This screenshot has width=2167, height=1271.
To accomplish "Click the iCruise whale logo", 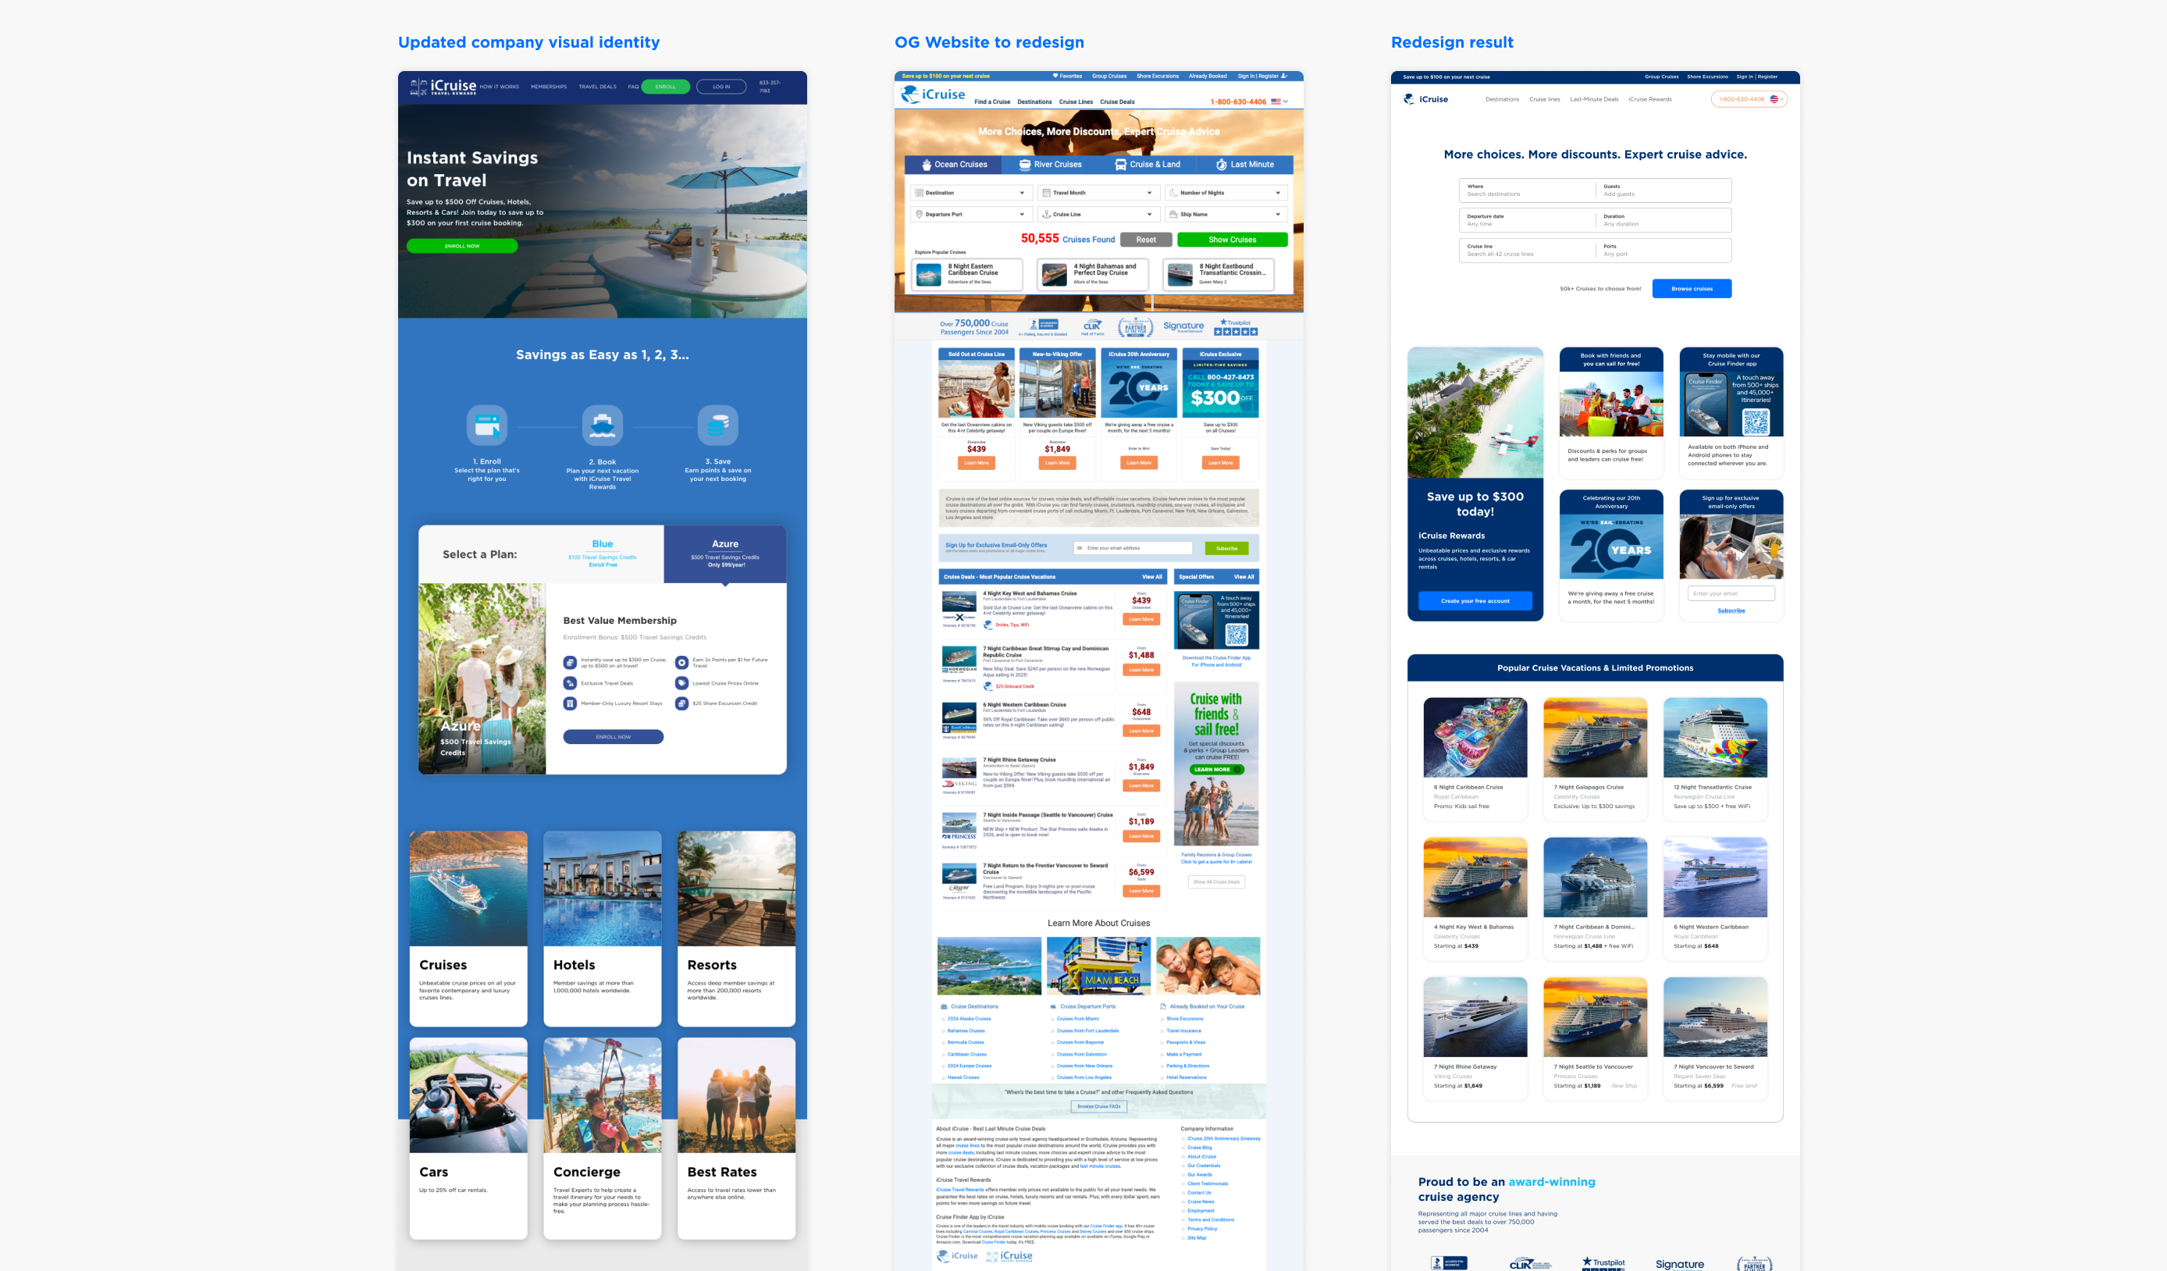I will [x=911, y=93].
